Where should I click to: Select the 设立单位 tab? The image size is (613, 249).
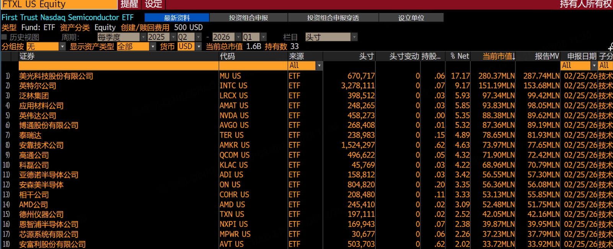click(411, 18)
